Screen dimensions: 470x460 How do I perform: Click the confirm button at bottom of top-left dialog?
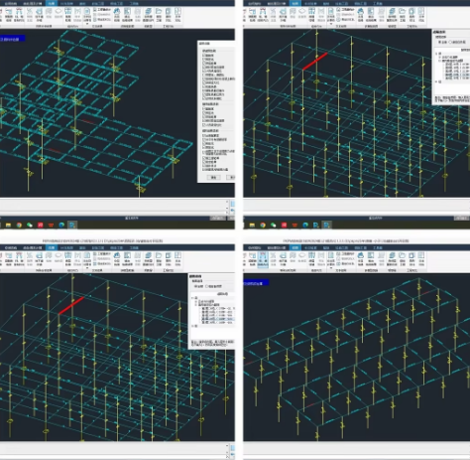pos(213,178)
